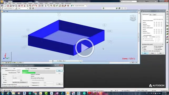Click the Undo arrow icon
Screen dimensions: 169x95
[x=33, y=6]
